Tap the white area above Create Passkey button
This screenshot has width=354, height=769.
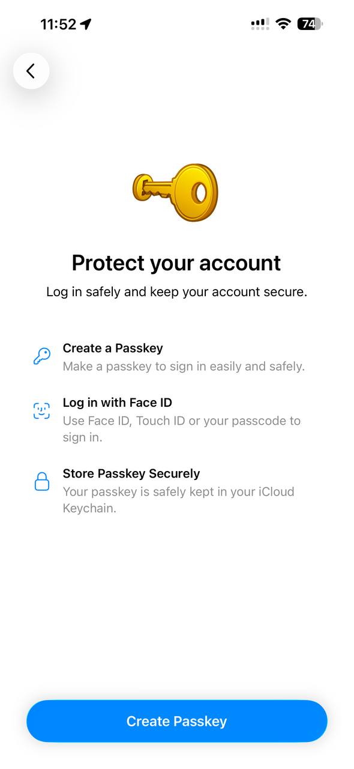177,607
